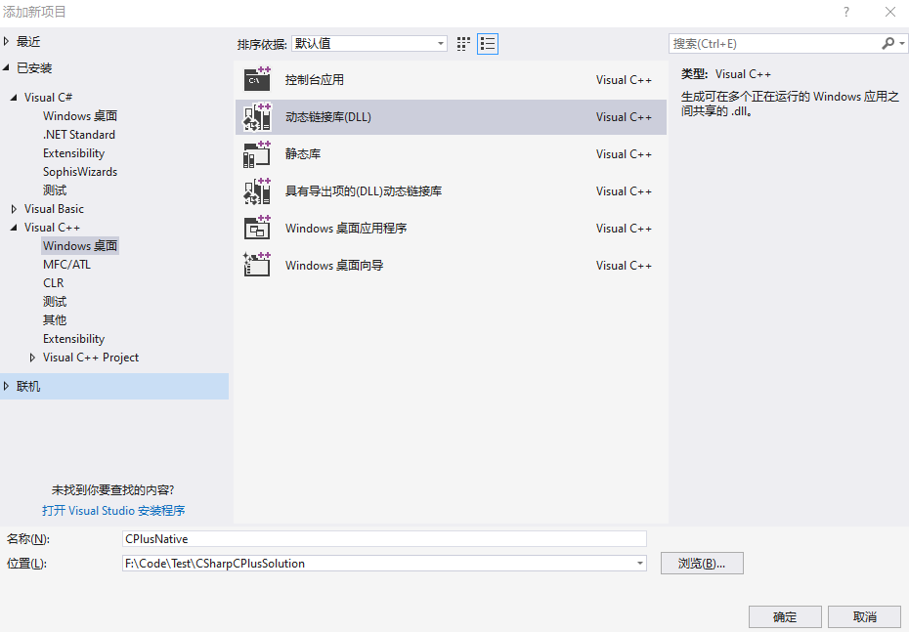Viewport: 909px width, 632px height.
Task: Select 测试 under Visual C#
Action: (x=55, y=190)
